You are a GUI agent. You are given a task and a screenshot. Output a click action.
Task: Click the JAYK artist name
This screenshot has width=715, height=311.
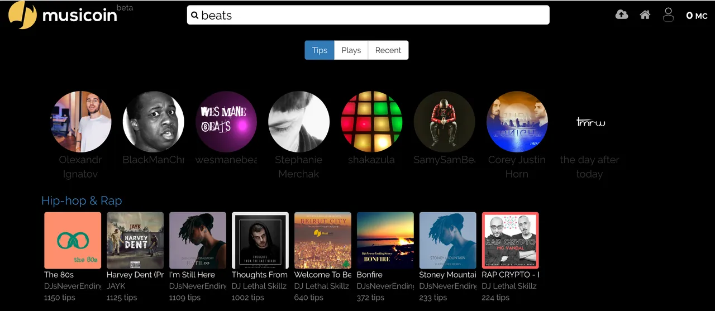point(116,286)
